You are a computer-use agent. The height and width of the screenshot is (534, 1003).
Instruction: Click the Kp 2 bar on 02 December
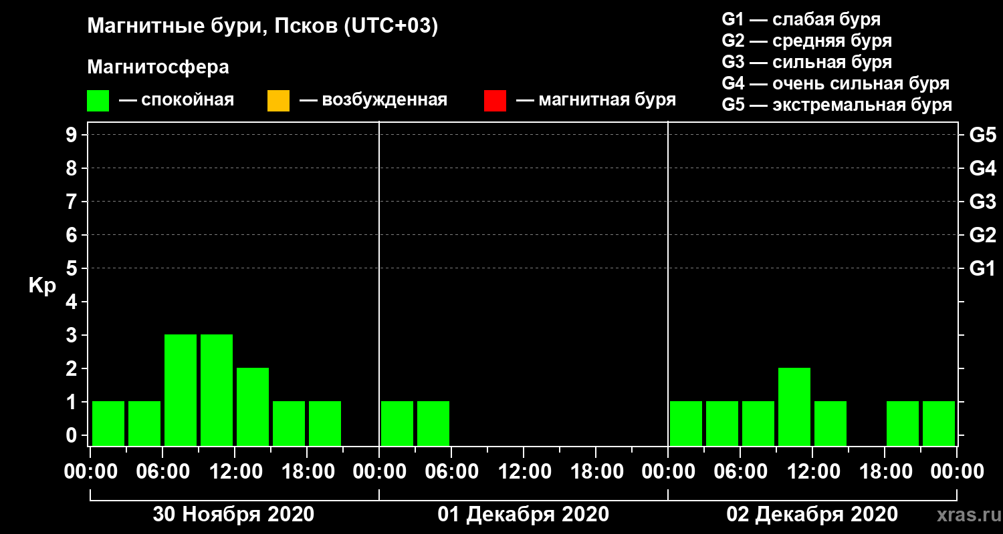click(x=794, y=407)
